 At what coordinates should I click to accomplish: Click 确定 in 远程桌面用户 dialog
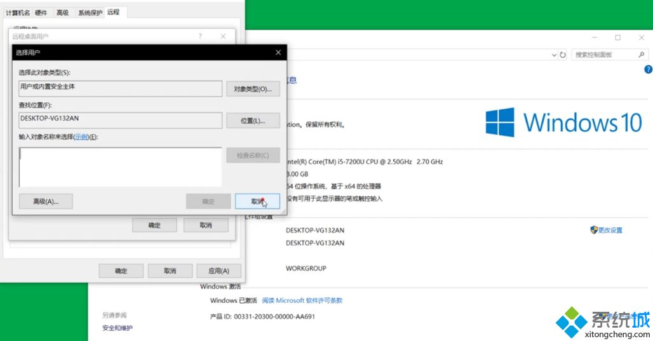point(154,225)
